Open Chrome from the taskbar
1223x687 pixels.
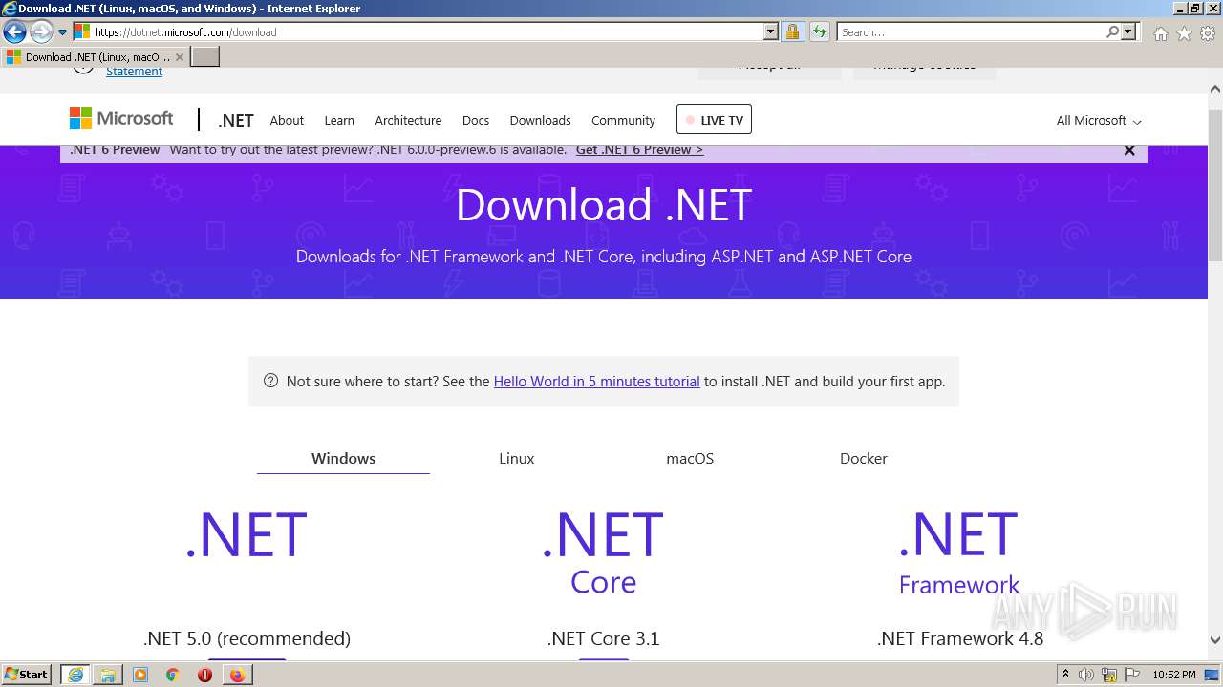(173, 675)
